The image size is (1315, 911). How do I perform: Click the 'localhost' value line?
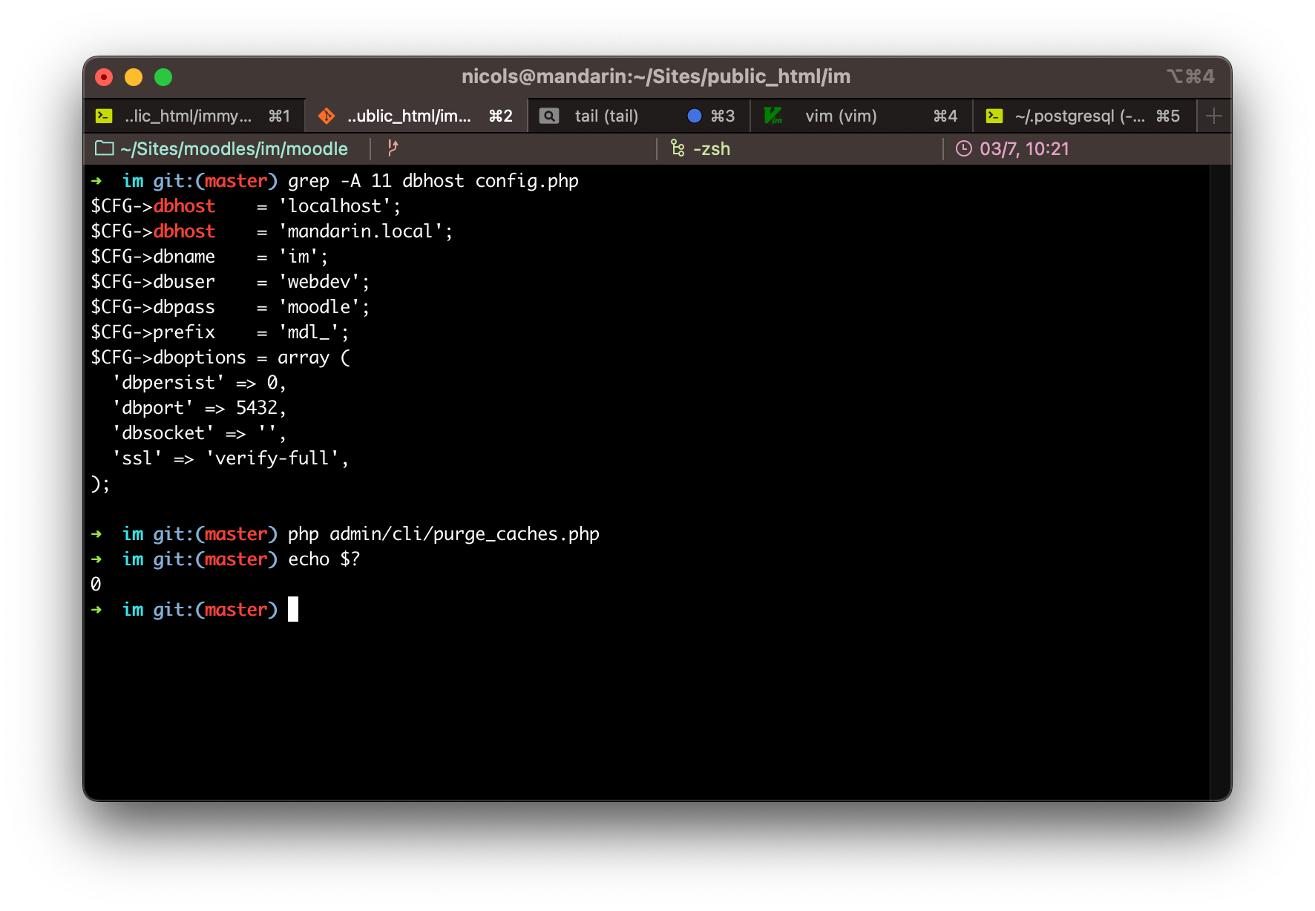(246, 206)
